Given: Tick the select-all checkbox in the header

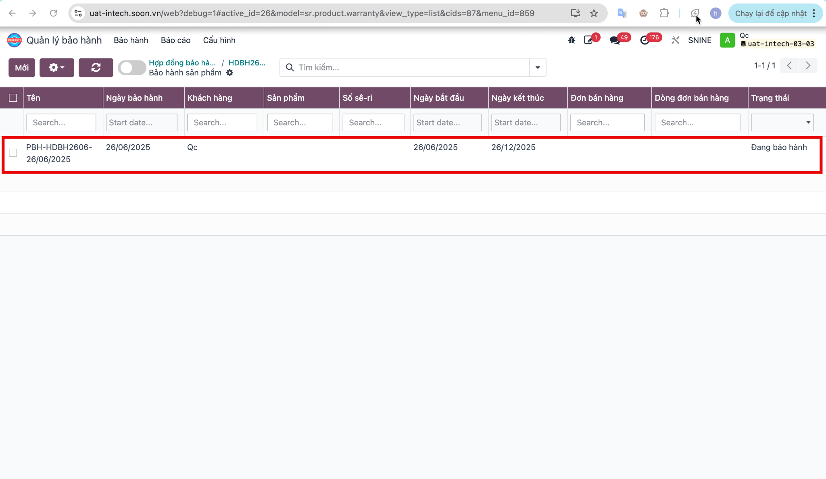Looking at the screenshot, I should coord(13,98).
